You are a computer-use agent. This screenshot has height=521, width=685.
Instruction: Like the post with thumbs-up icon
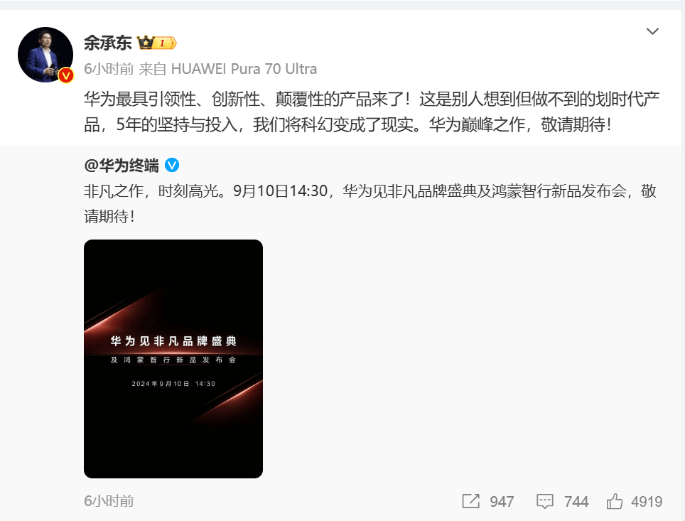pos(614,501)
